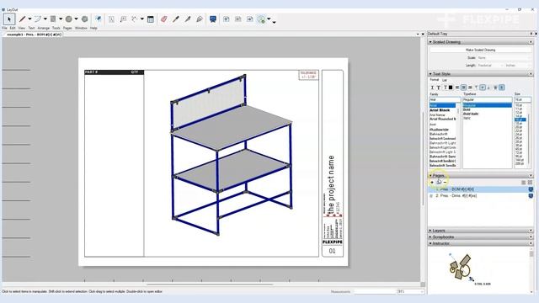Open the Arrange menu
The height and width of the screenshot is (303, 539).
coord(43,28)
